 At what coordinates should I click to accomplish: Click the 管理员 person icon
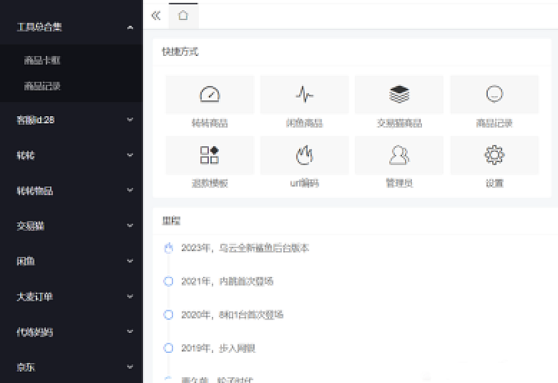[399, 154]
